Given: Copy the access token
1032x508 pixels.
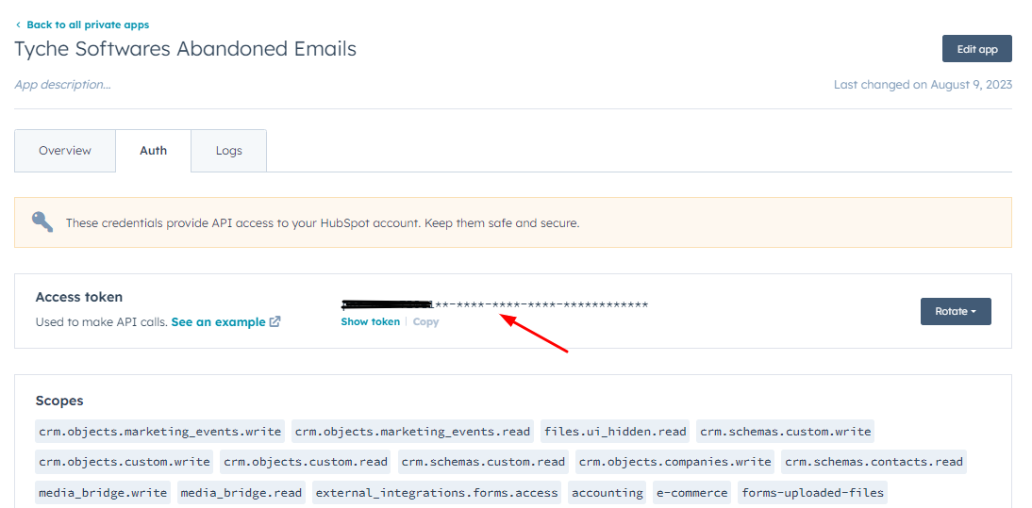Looking at the screenshot, I should click(425, 321).
